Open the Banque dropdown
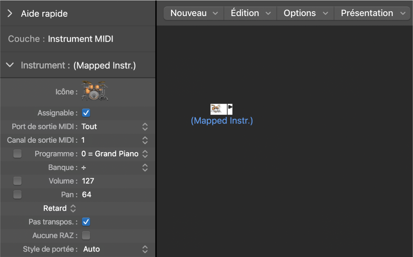The width and height of the screenshot is (413, 257). click(145, 168)
